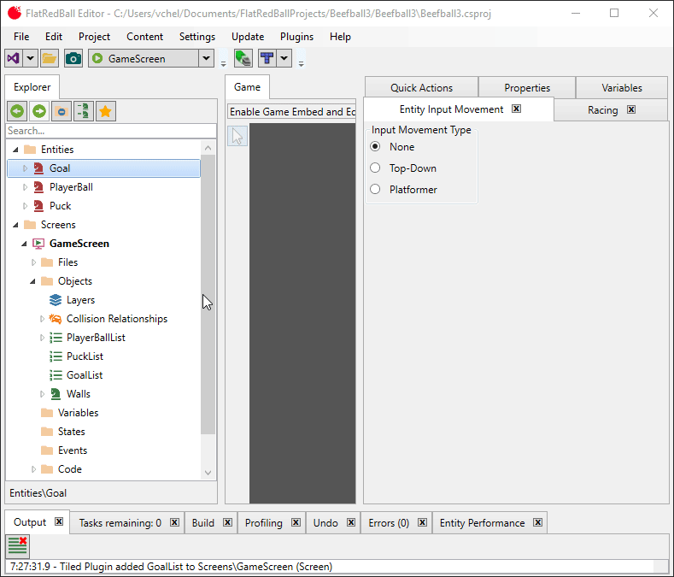The width and height of the screenshot is (674, 577).
Task: Expand the PlayerBall entity node
Action: (25, 187)
